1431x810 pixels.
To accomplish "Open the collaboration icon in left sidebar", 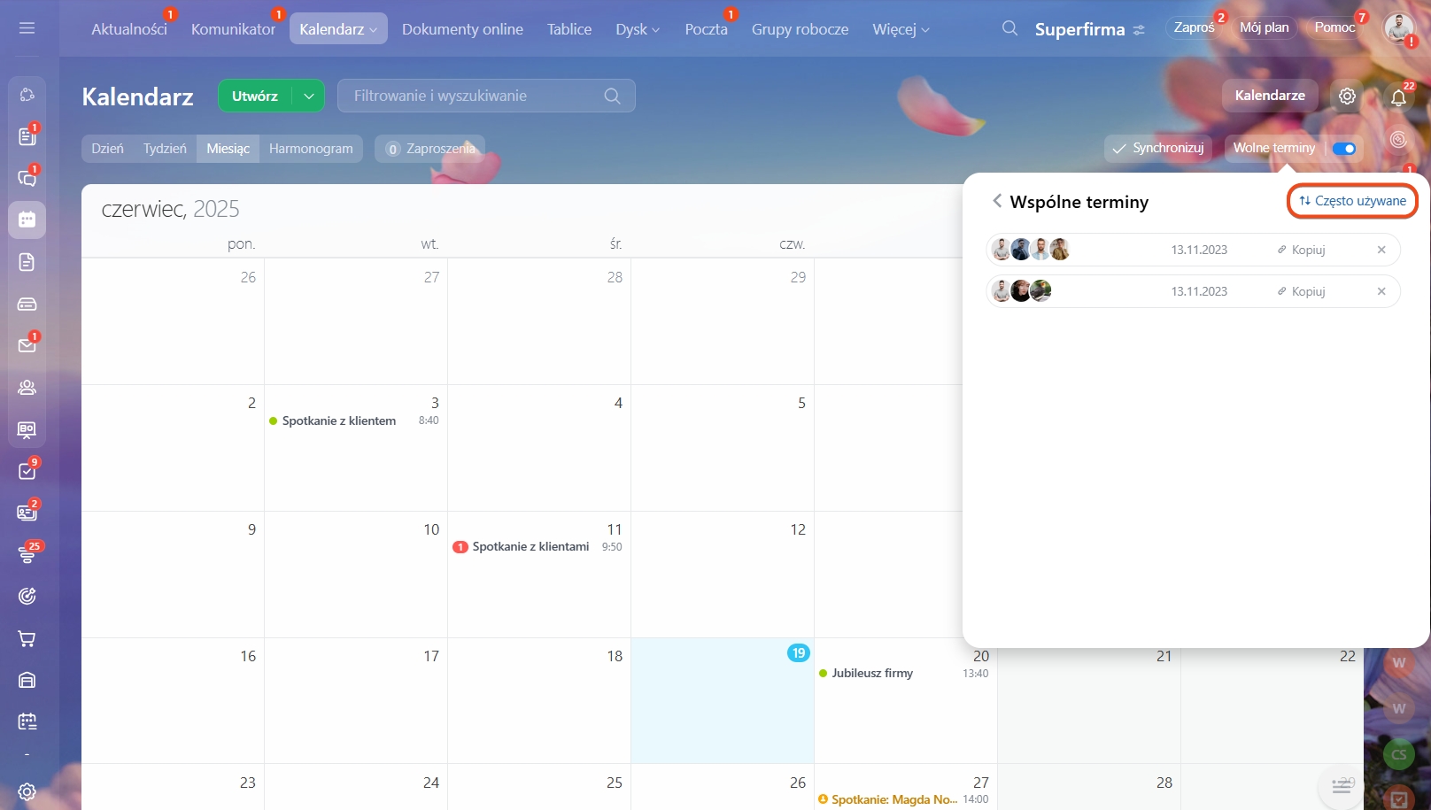I will [27, 95].
